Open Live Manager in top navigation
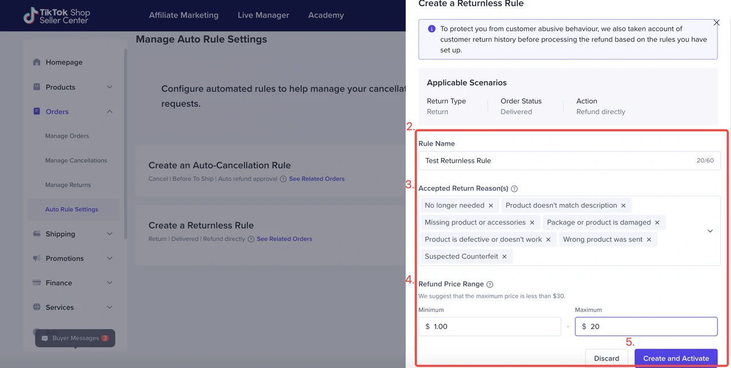731x368 pixels. [x=263, y=15]
